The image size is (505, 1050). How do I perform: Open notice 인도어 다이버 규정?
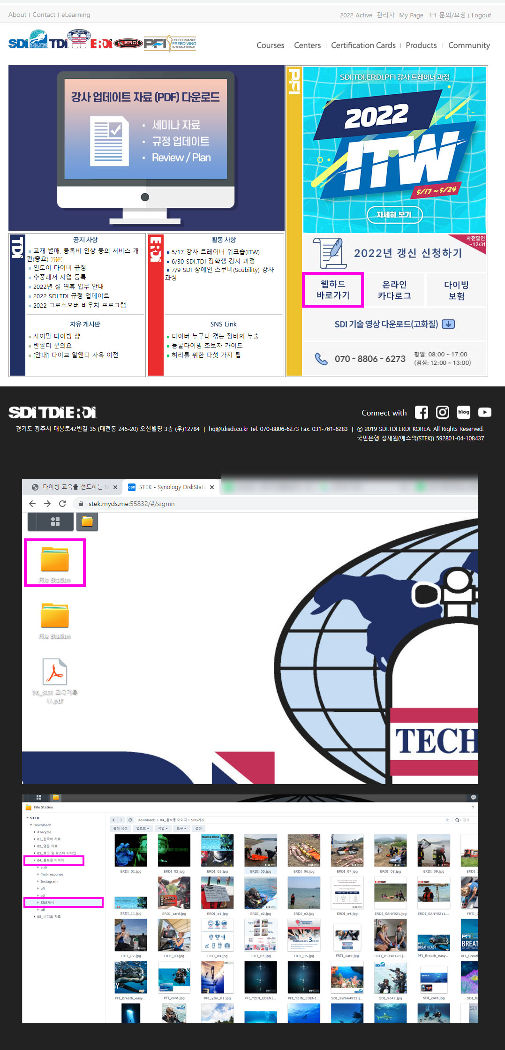click(x=60, y=268)
